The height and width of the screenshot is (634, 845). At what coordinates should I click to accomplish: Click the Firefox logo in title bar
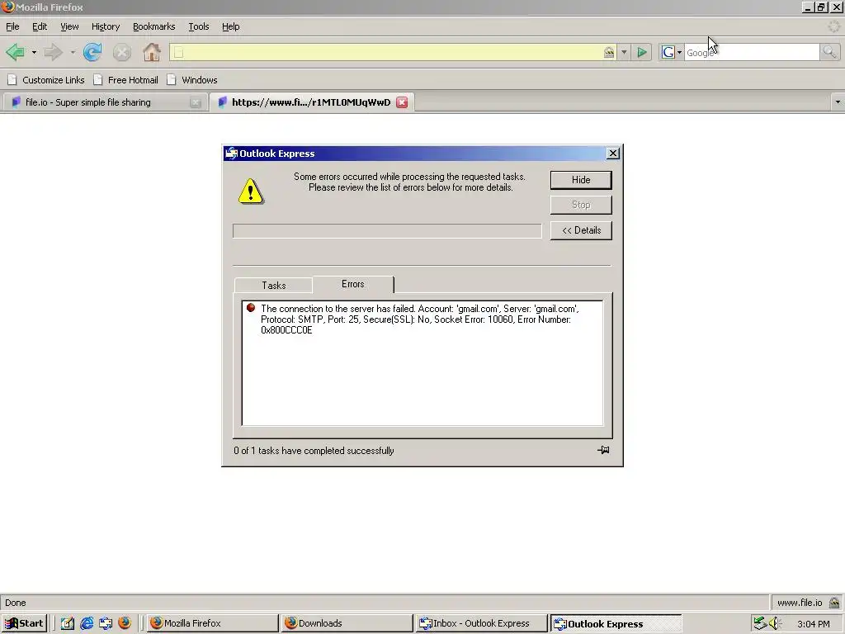[x=8, y=7]
